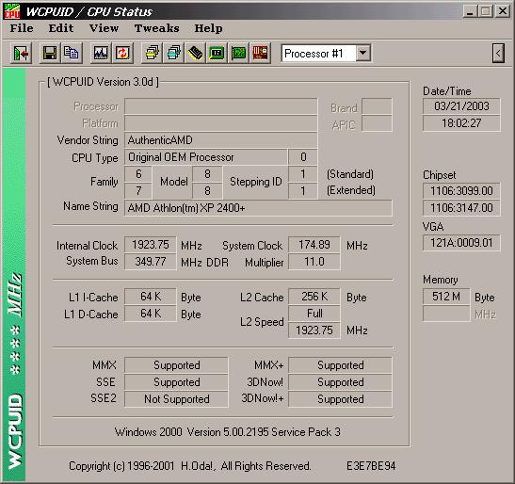Viewport: 515px width, 484px height.
Task: Open the View menu
Action: 104,28
